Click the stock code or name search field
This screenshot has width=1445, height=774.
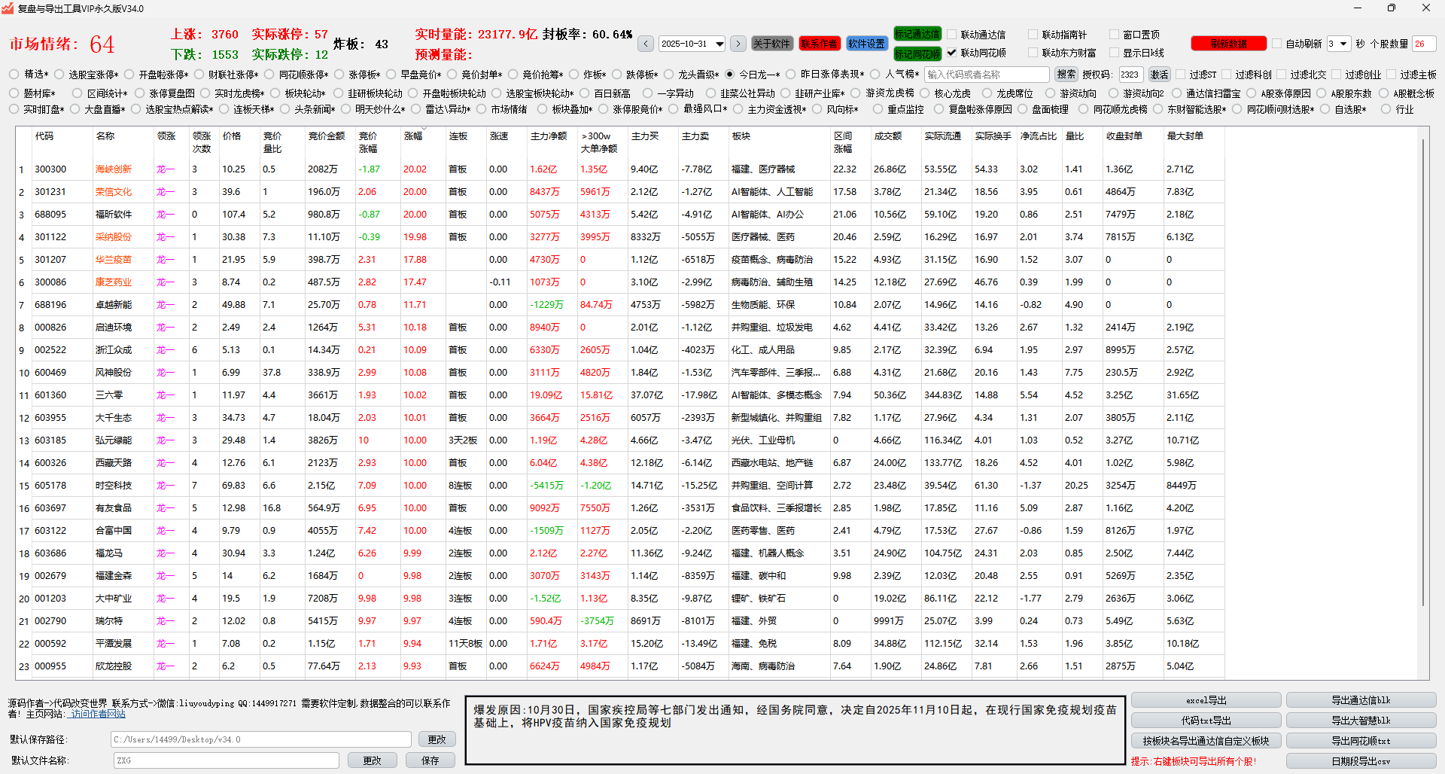pos(987,75)
